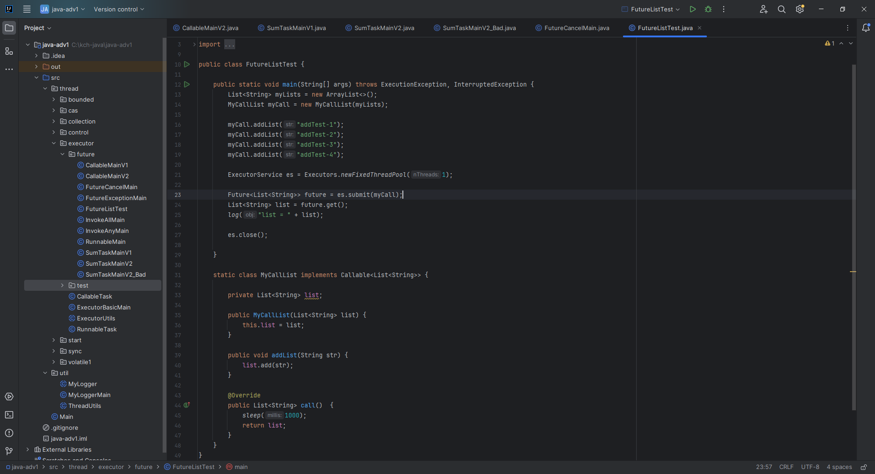The width and height of the screenshot is (875, 474).
Task: Expand External Libraries node
Action: click(28, 449)
